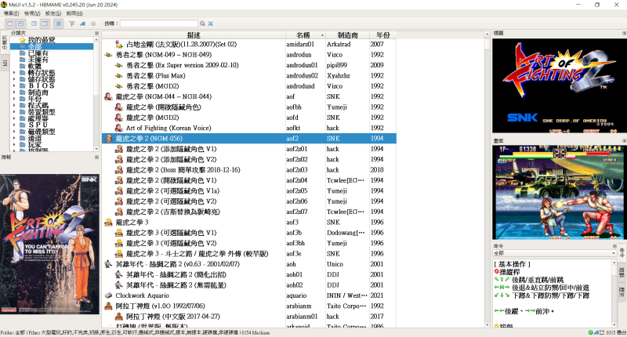Click icon of aoh02 無需能量 row

click(x=119, y=285)
